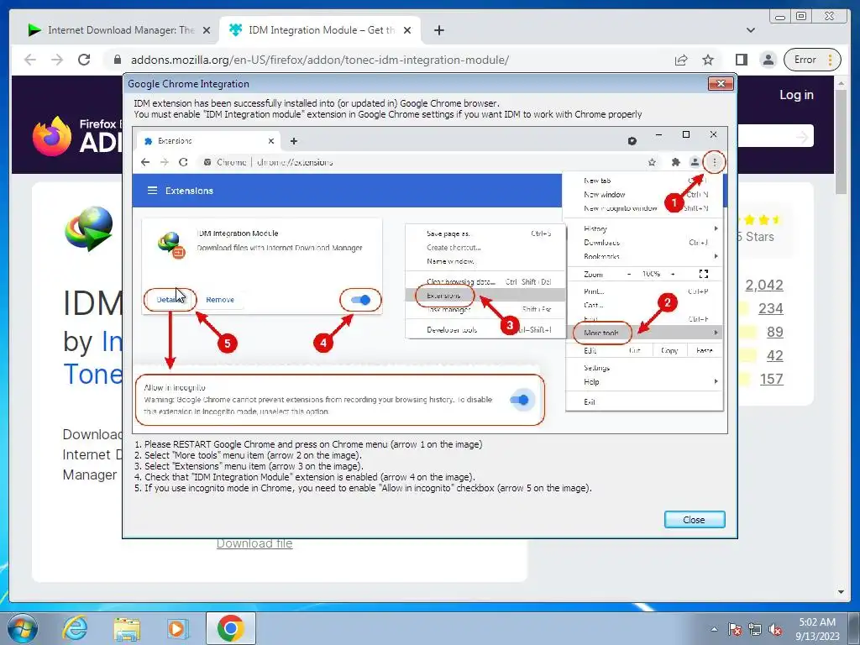Click the IDM extension globe icon on page
The image size is (860, 645).
[x=89, y=228]
